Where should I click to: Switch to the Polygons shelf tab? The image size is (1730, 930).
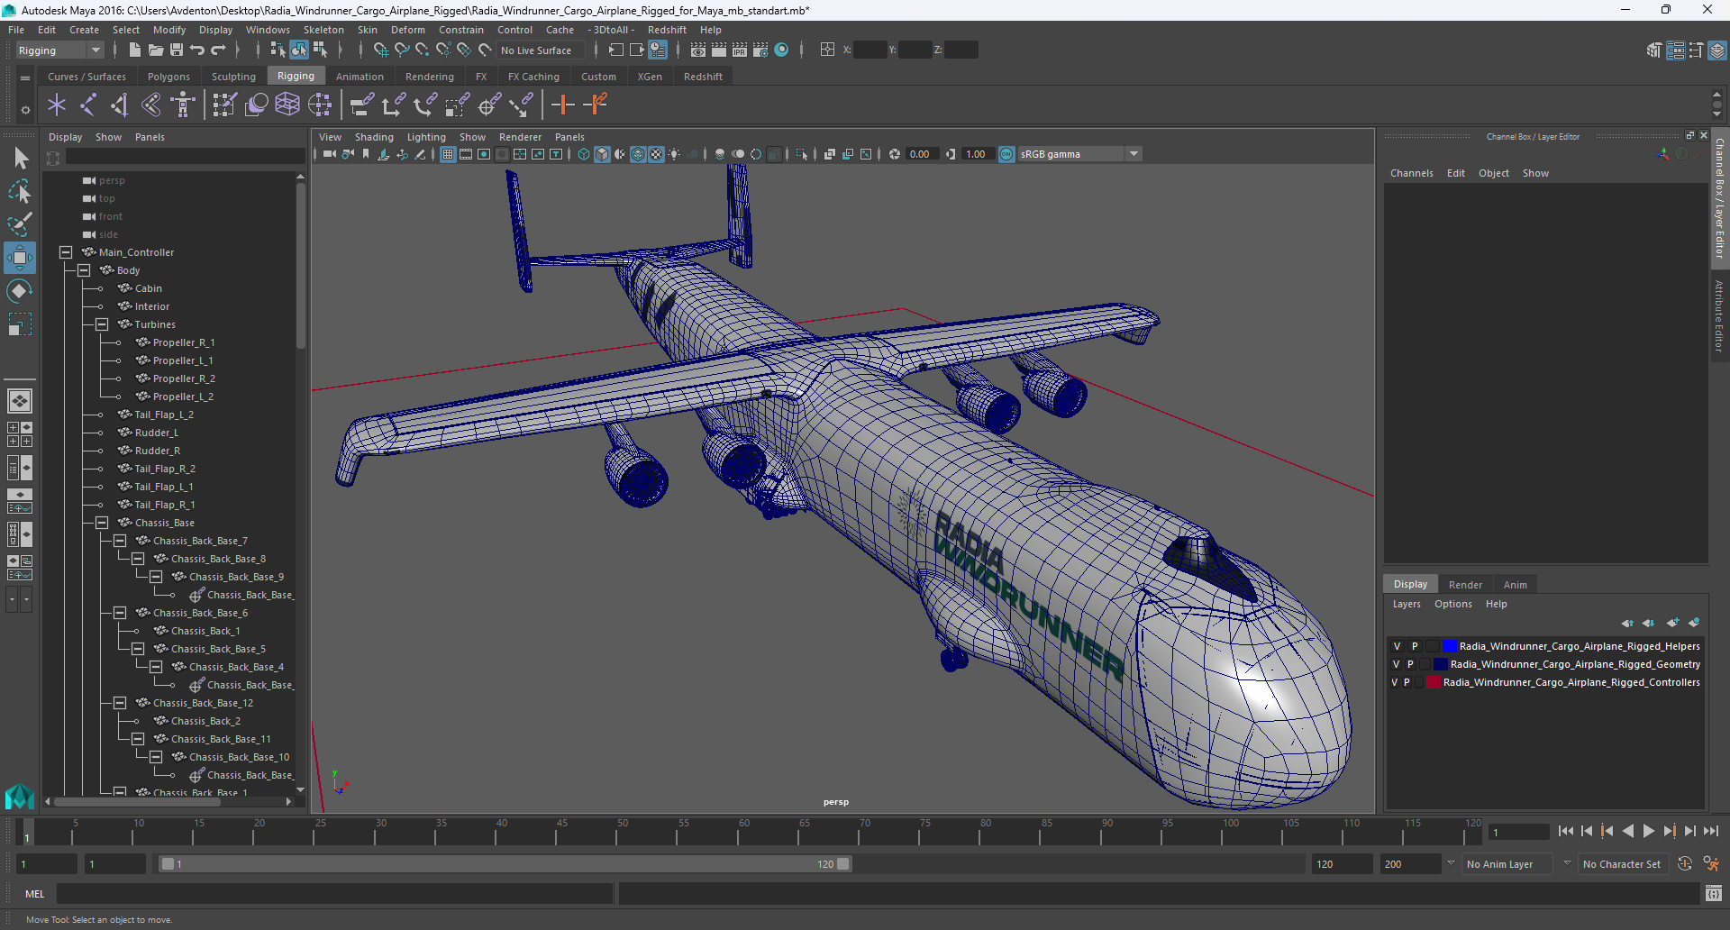coord(168,77)
